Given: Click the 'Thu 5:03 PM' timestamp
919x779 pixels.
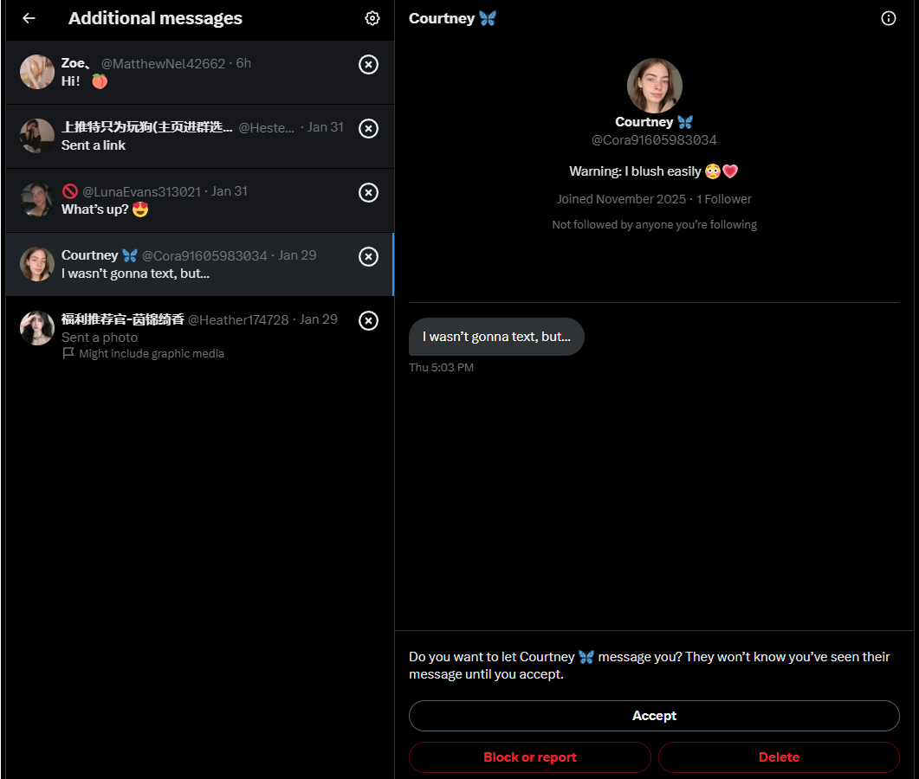Looking at the screenshot, I should [x=442, y=367].
